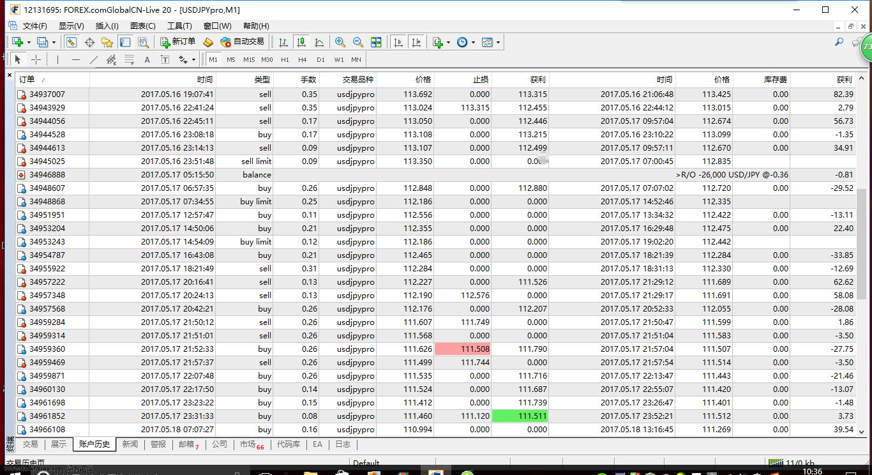
Task: Open the 显示(V) menu
Action: coord(71,26)
